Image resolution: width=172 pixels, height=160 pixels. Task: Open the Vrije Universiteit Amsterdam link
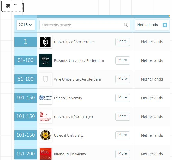point(77,79)
